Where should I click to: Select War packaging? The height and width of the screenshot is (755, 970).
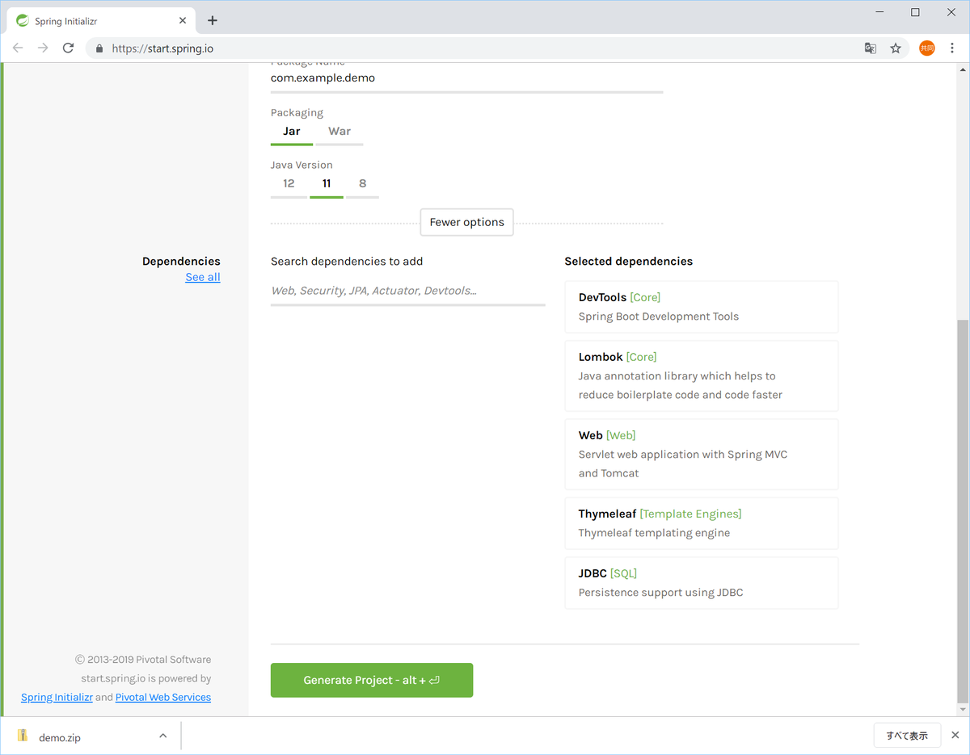pyautogui.click(x=339, y=132)
